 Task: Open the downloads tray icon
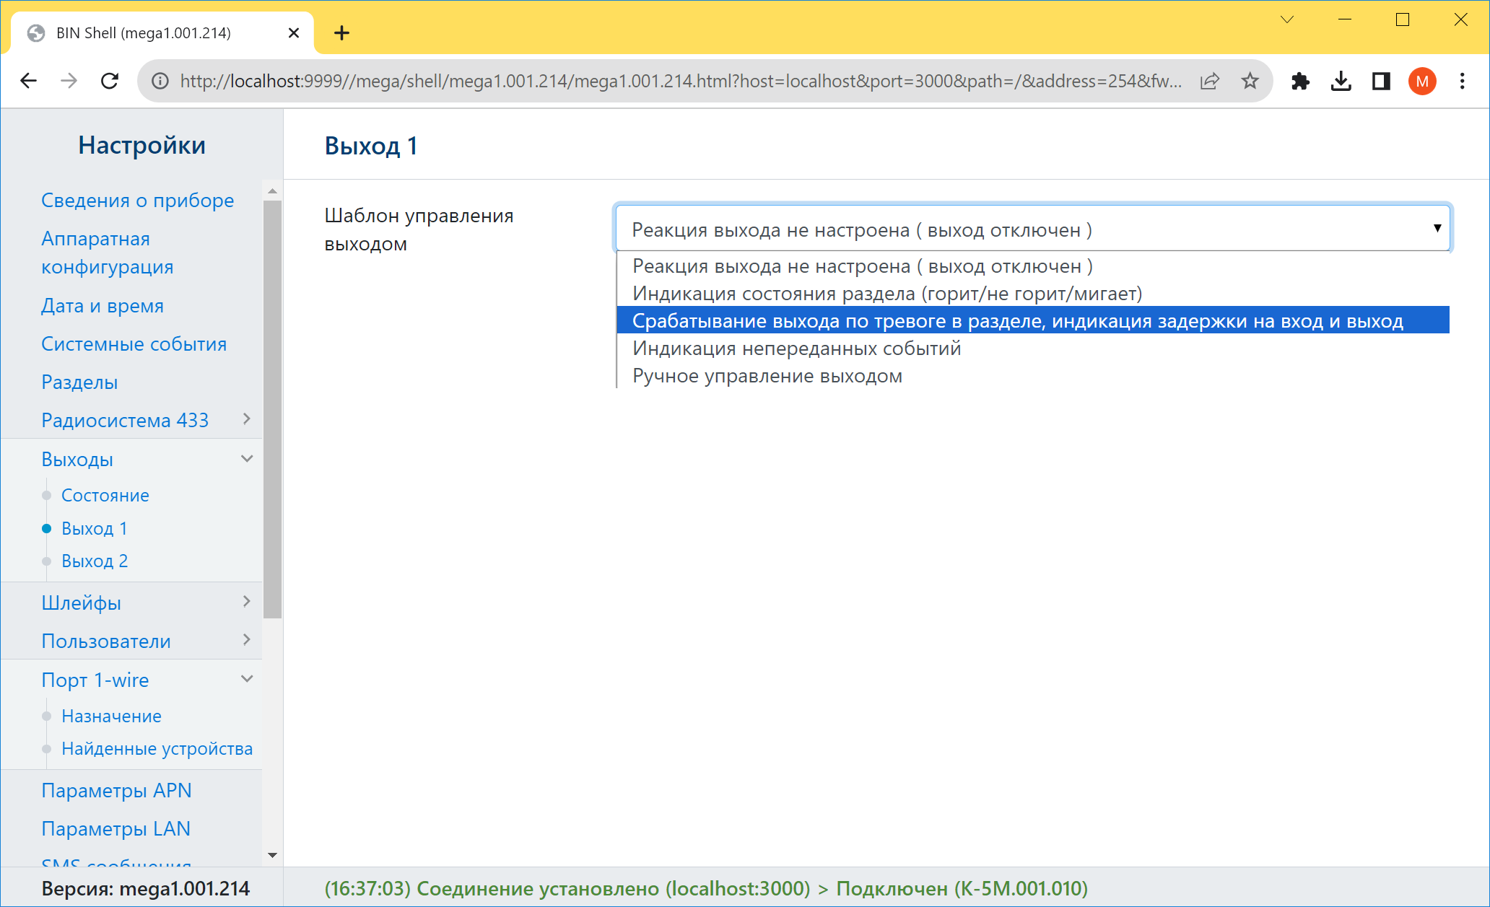1341,81
